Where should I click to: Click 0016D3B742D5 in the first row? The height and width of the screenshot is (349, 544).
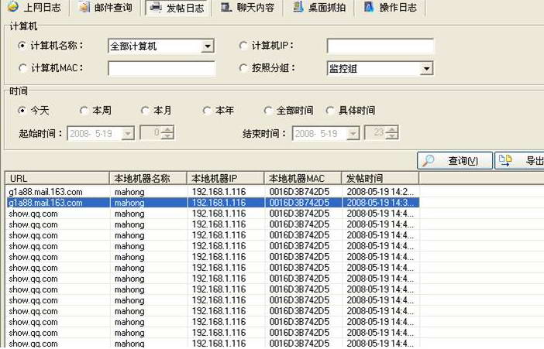point(299,192)
